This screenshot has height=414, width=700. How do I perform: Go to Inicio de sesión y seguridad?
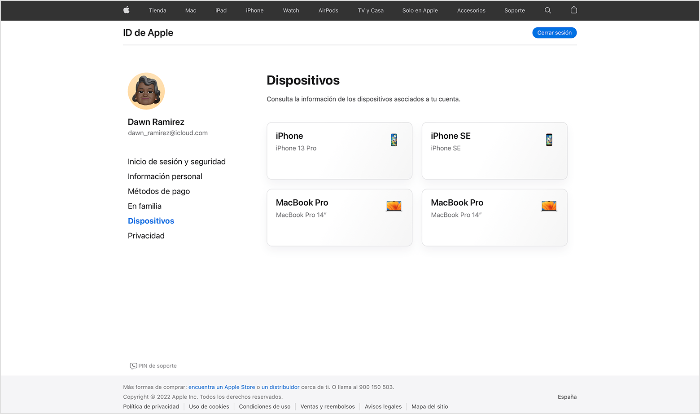[177, 162]
